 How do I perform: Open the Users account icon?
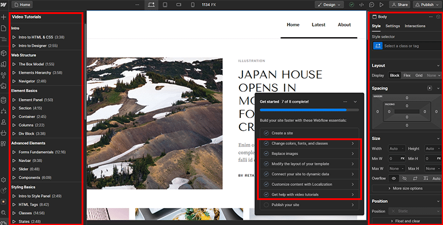(x=3, y=122)
